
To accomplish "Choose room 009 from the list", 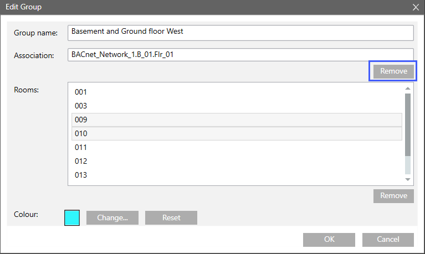I will (x=237, y=120).
